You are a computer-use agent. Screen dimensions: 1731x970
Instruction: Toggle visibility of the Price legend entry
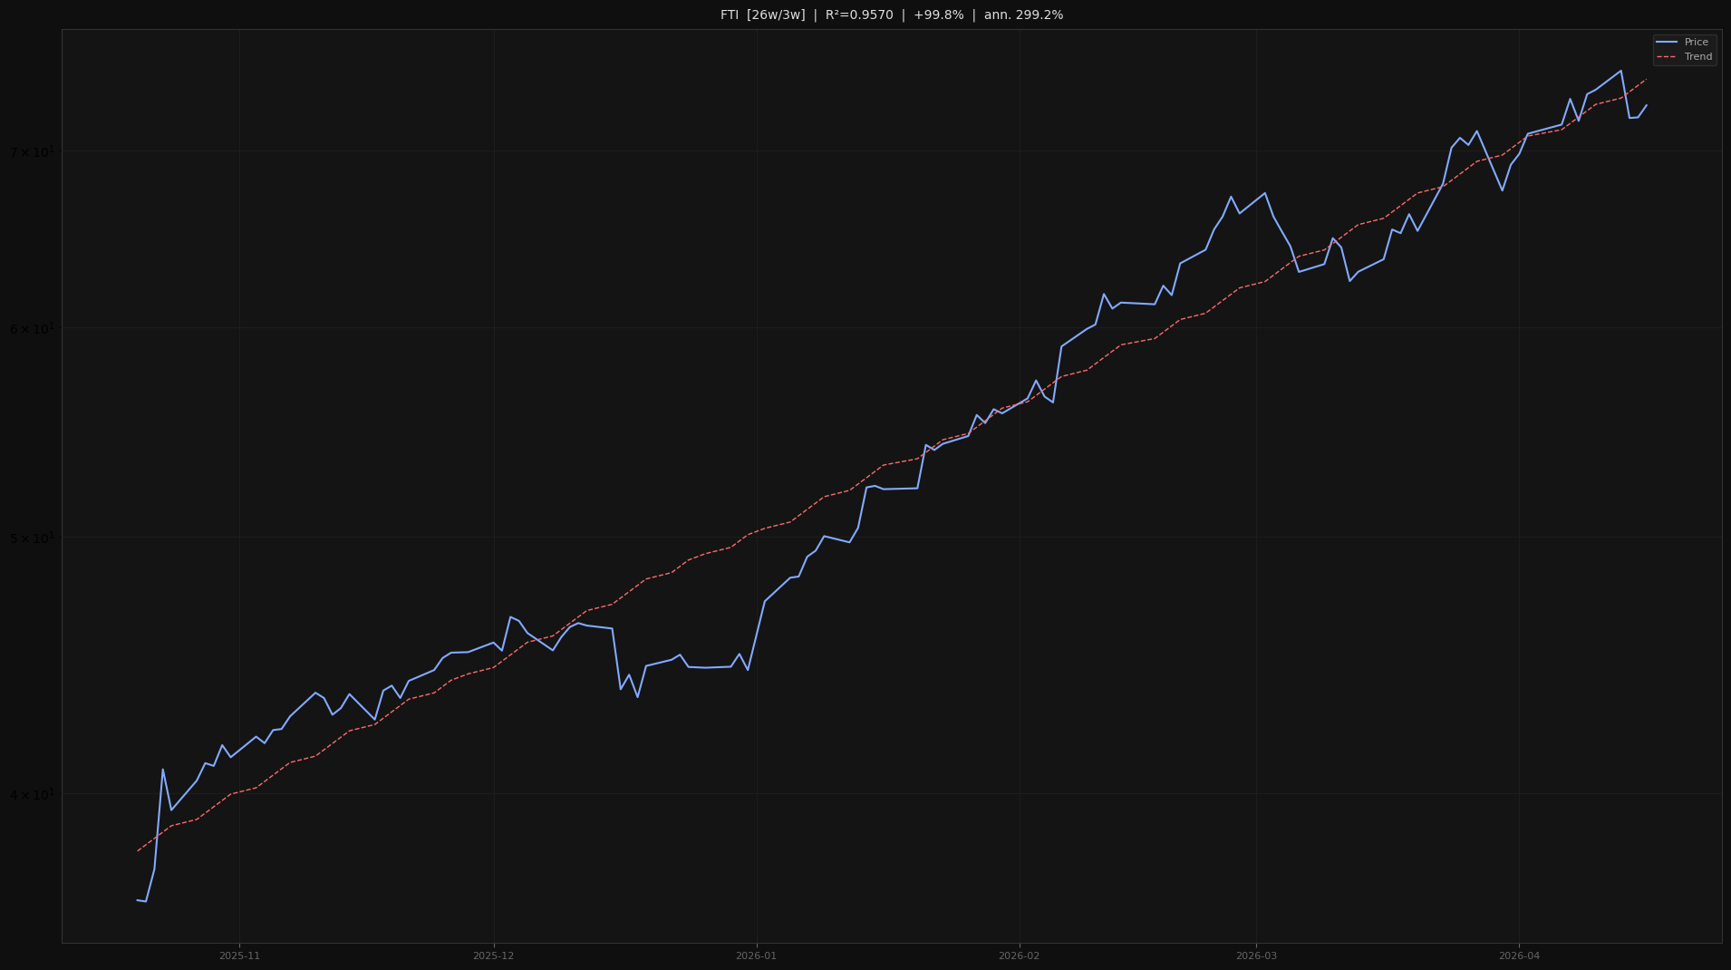1696,43
